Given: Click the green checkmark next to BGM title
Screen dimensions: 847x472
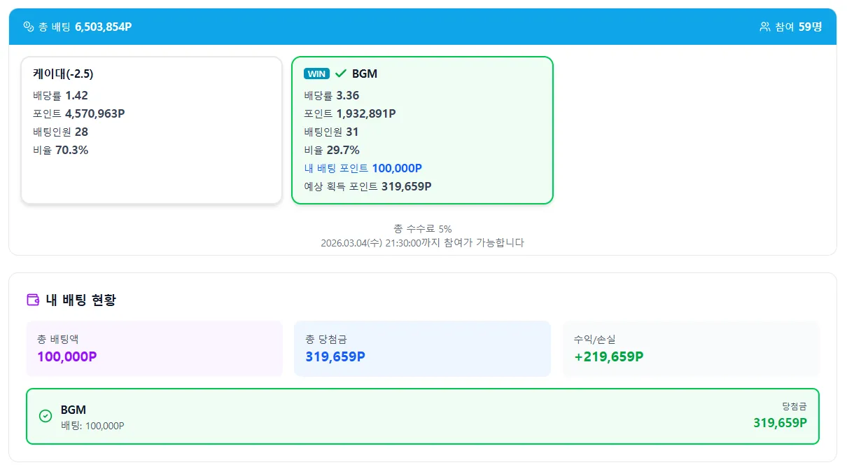Looking at the screenshot, I should click(x=339, y=73).
